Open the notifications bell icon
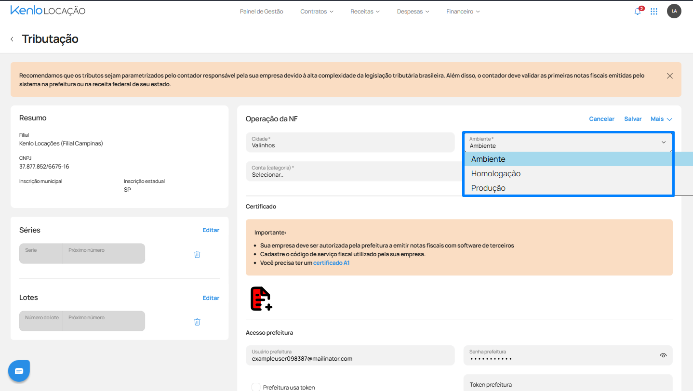The width and height of the screenshot is (693, 391). 638,11
